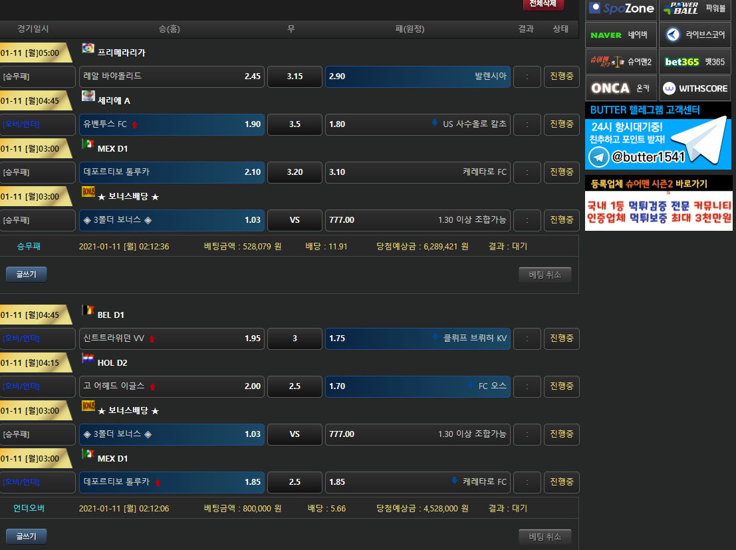Open the 온카 ONCA link

[x=621, y=88]
